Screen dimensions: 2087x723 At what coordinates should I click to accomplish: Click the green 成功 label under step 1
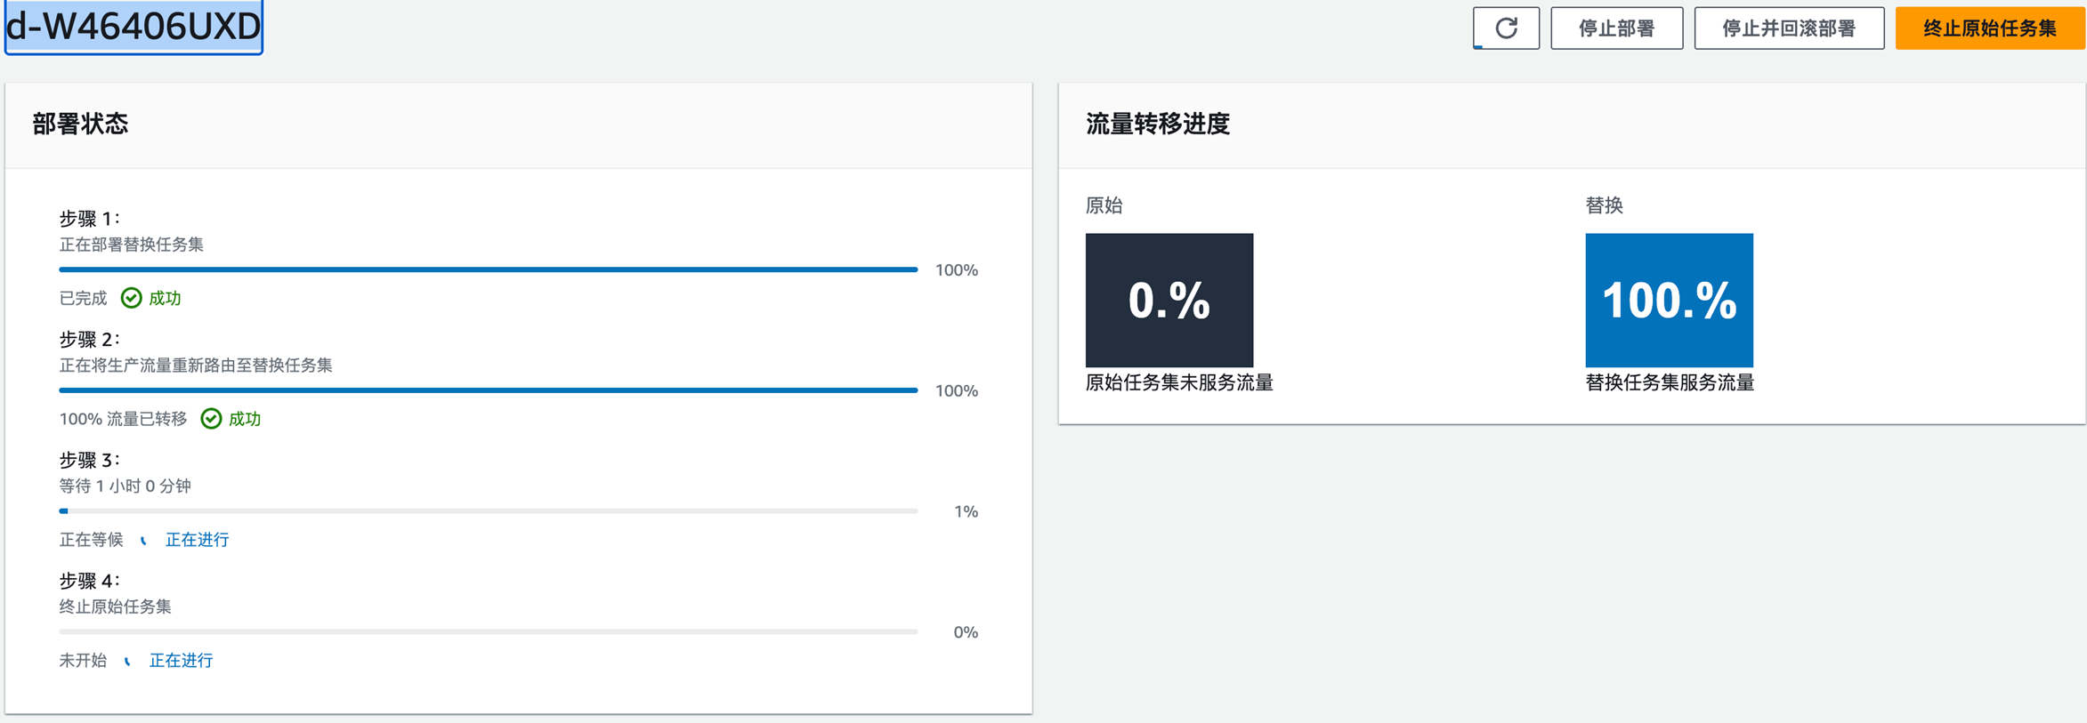[x=165, y=298]
